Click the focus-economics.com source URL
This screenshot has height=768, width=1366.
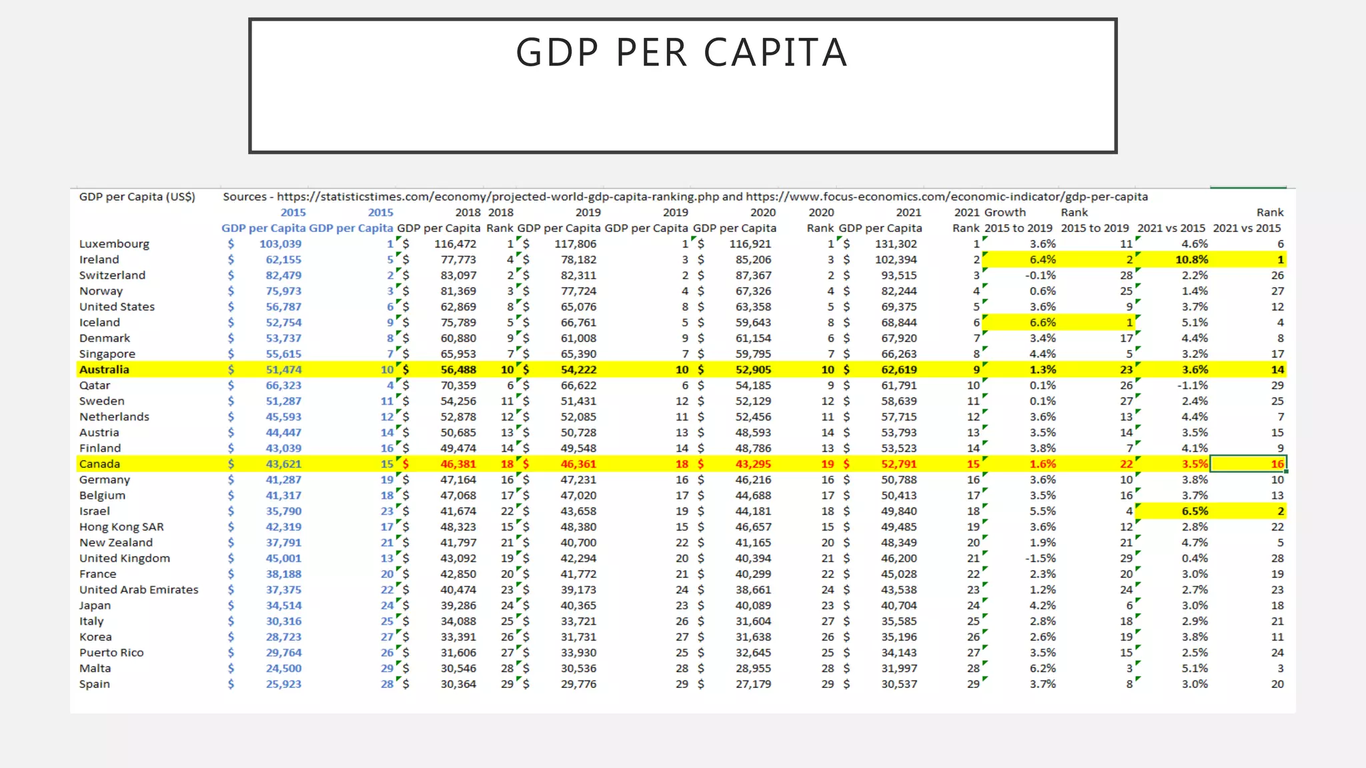point(946,197)
